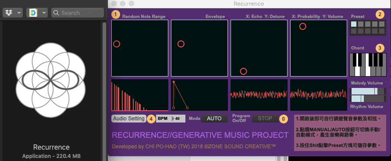Select the second Preset square in top row
Screen dimensions: 391x161
click(x=361, y=24)
